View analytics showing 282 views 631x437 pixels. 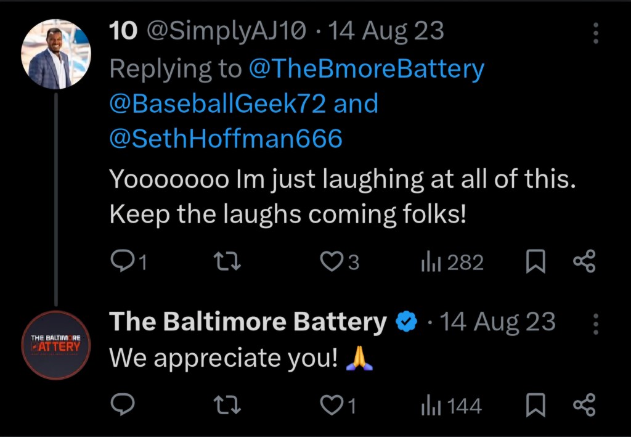[x=431, y=263]
